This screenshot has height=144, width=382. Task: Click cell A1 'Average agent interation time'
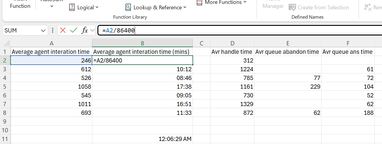[51, 52]
